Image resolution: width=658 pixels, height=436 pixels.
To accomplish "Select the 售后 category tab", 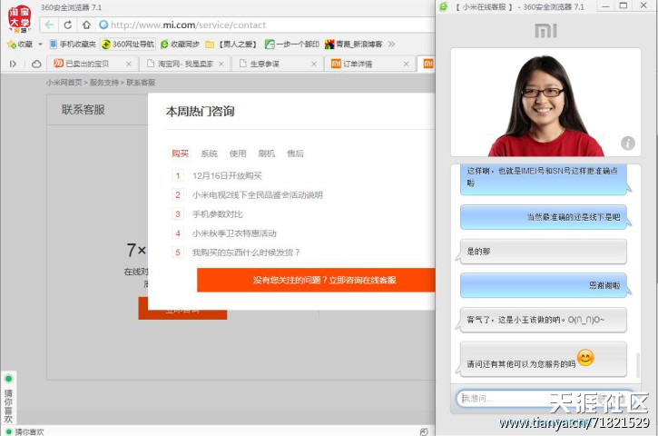I will [x=295, y=154].
